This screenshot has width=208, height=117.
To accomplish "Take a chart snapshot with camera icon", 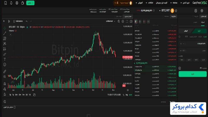I will 131,21.
